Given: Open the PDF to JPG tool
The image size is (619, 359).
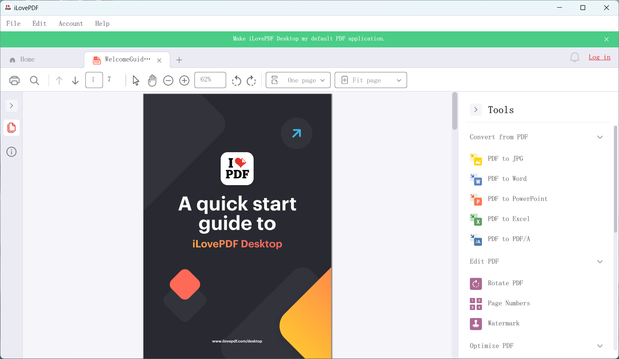Looking at the screenshot, I should click(505, 158).
